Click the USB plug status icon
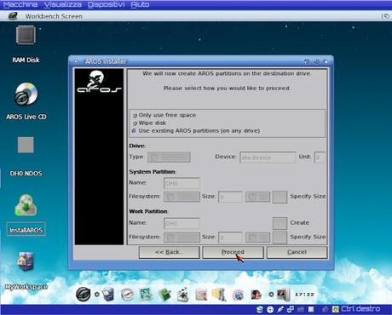392x315 pixels. (x=280, y=309)
